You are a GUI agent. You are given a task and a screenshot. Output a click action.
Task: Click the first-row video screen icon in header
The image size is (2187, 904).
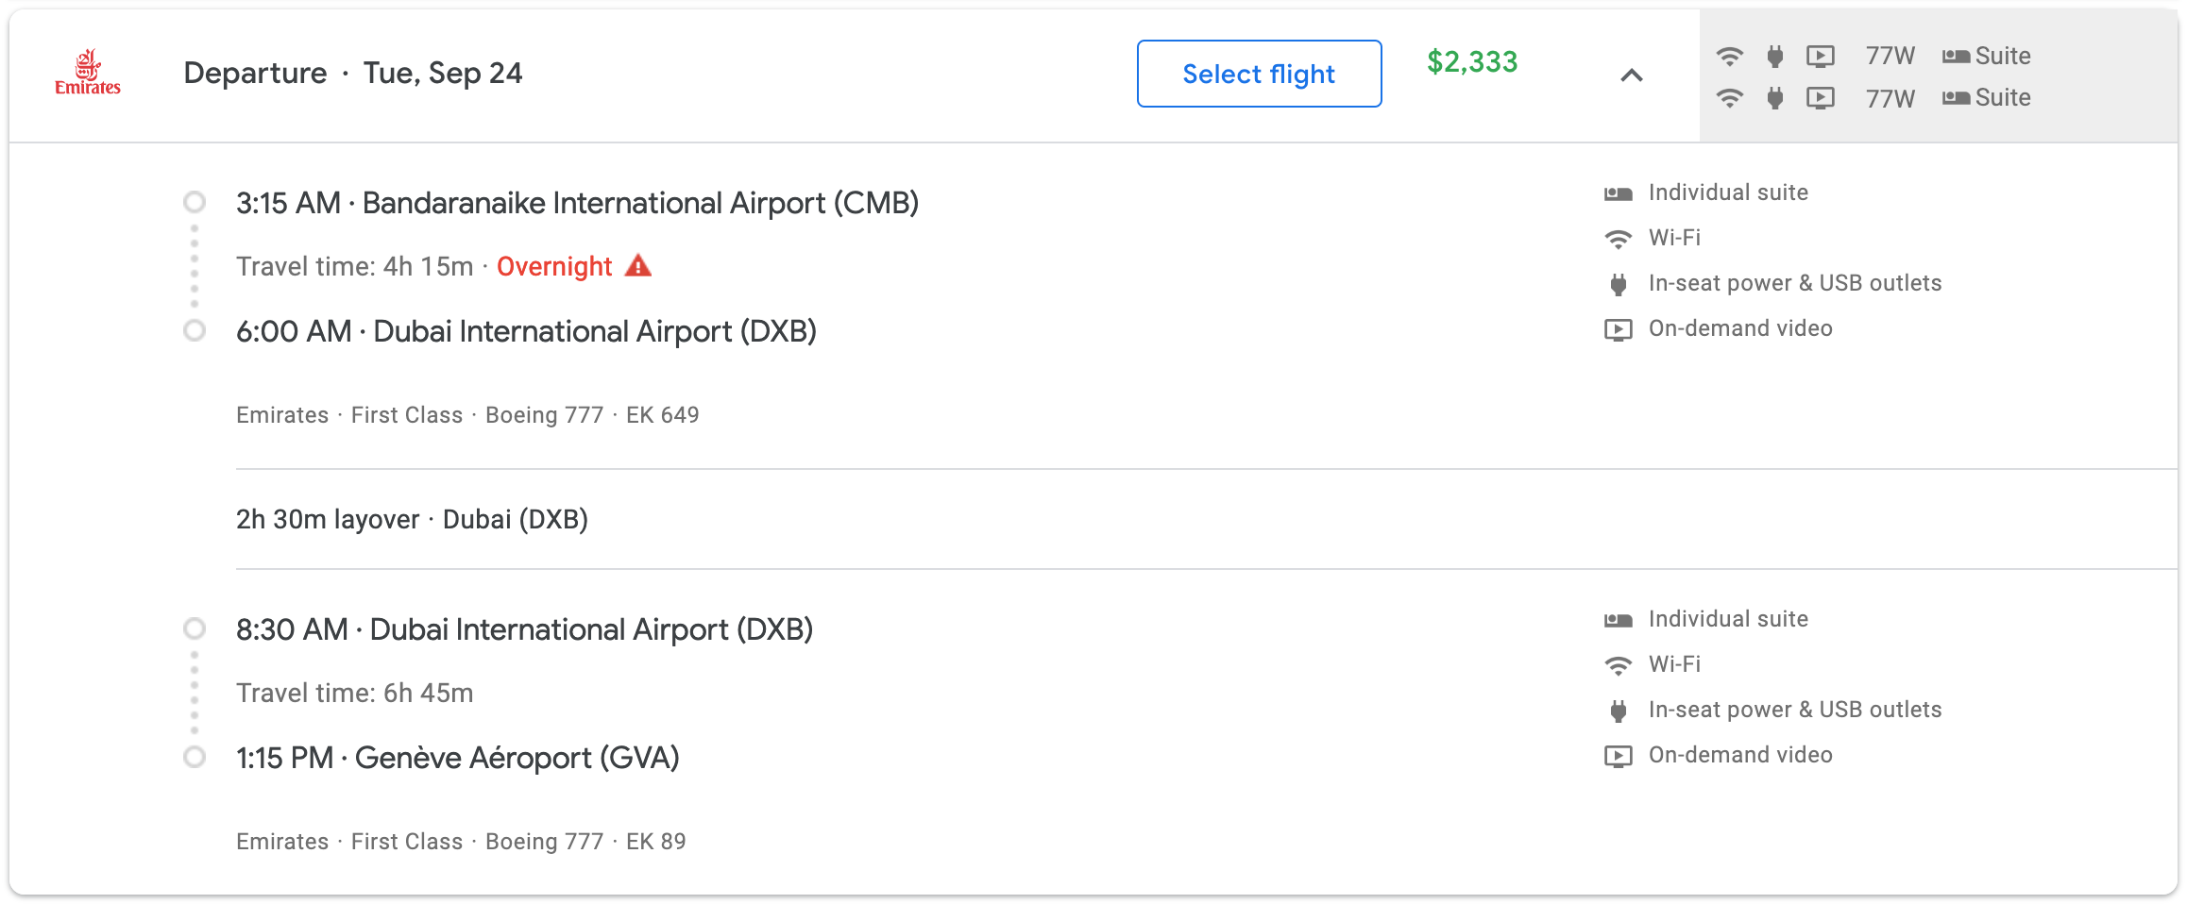pos(1821,57)
